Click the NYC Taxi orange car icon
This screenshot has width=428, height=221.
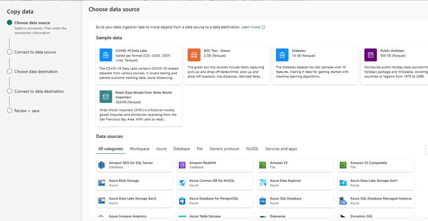pyautogui.click(x=194, y=55)
